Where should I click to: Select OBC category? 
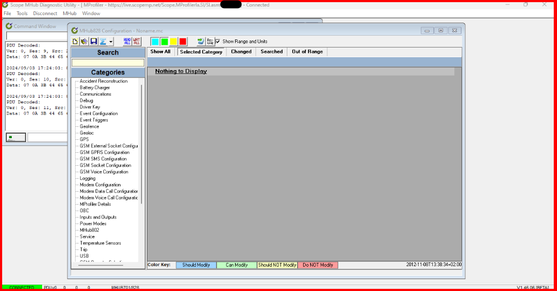point(84,211)
